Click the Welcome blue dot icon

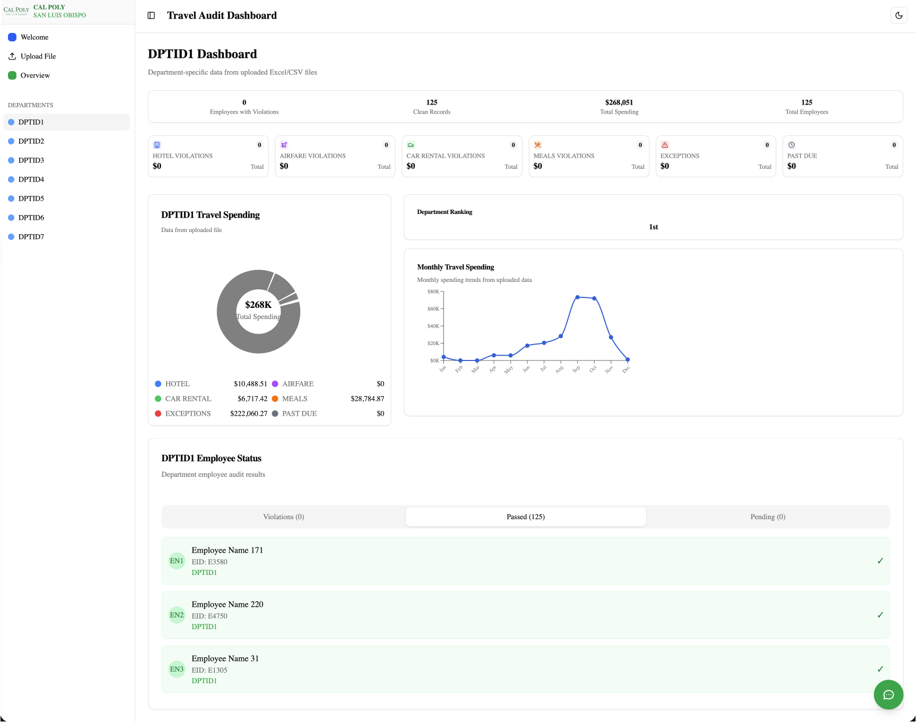pos(12,37)
